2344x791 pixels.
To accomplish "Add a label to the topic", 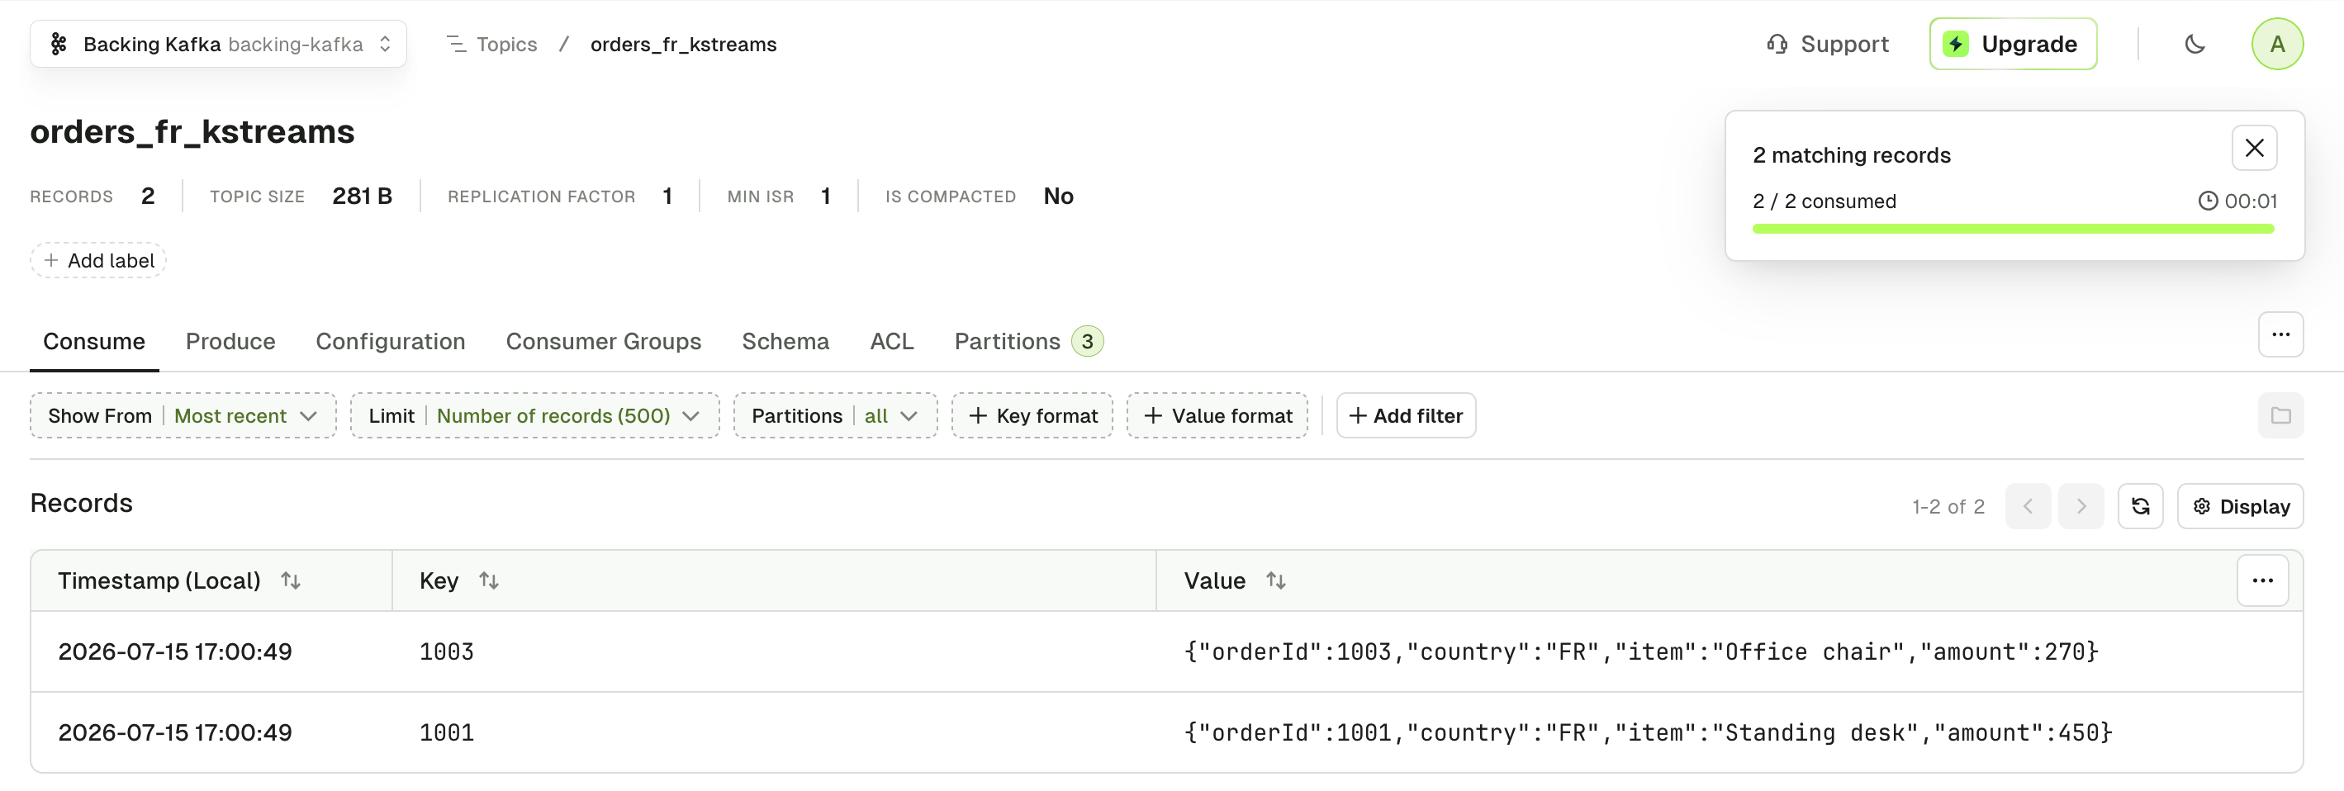I will click(x=98, y=260).
